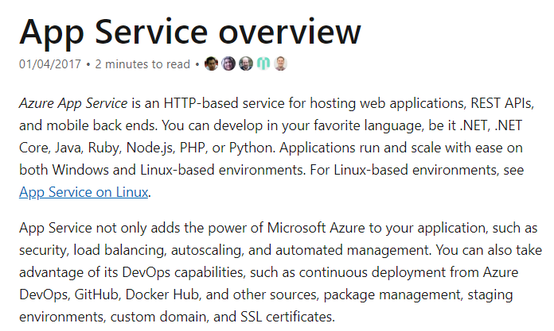Click the third contributor avatar

point(246,64)
